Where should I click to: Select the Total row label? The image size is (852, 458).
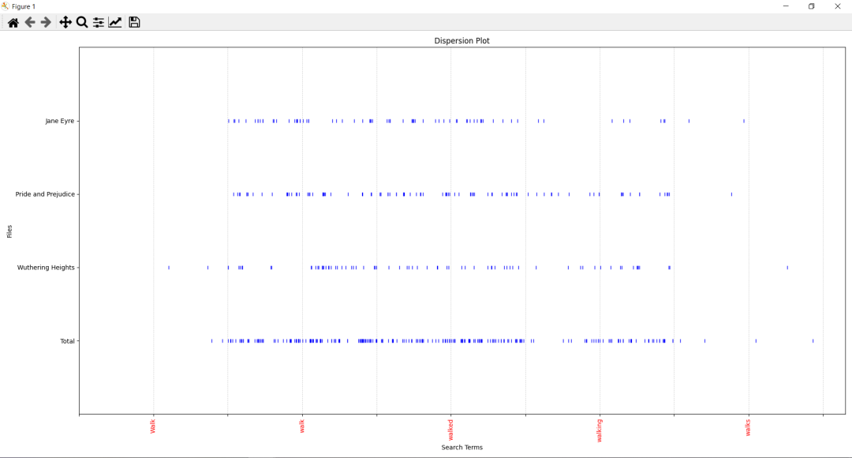pos(67,341)
